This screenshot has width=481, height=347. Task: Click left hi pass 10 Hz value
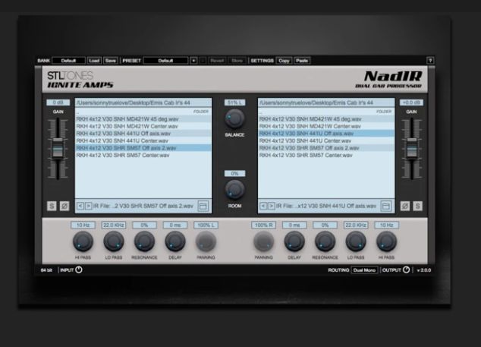(83, 225)
